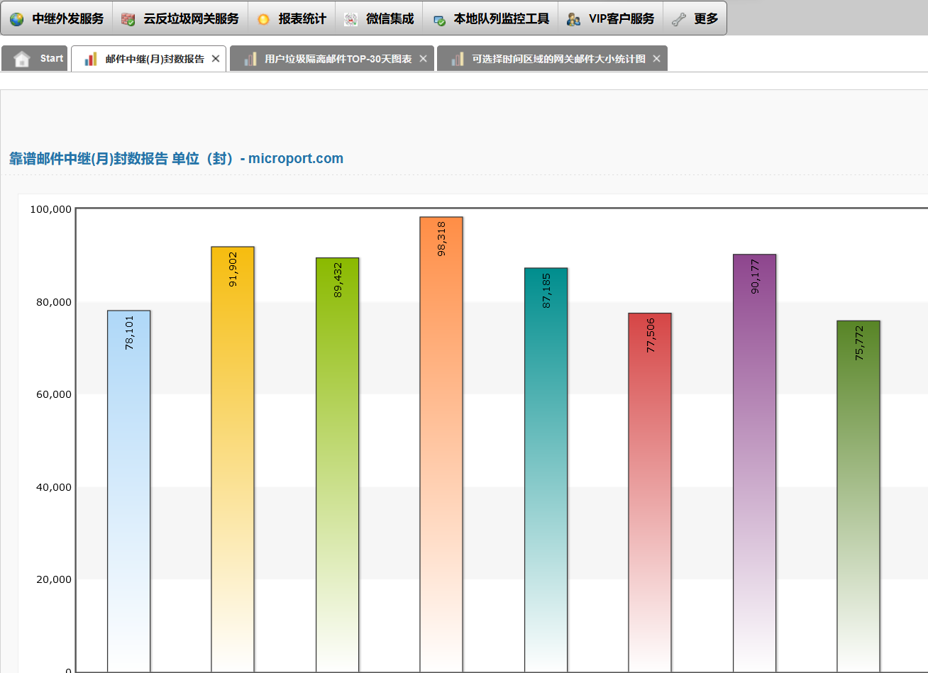Image resolution: width=928 pixels, height=673 pixels.
Task: Switch to the 用户垃圾隔离邮件TOP-30天图表 tab
Action: coord(338,59)
